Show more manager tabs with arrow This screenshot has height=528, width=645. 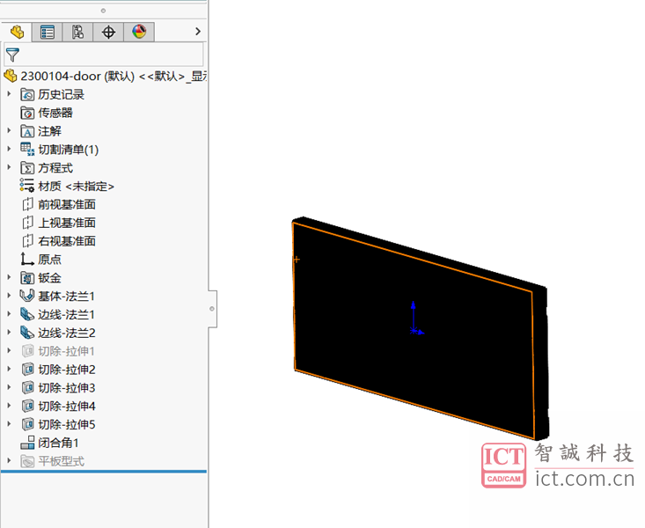coord(198,32)
